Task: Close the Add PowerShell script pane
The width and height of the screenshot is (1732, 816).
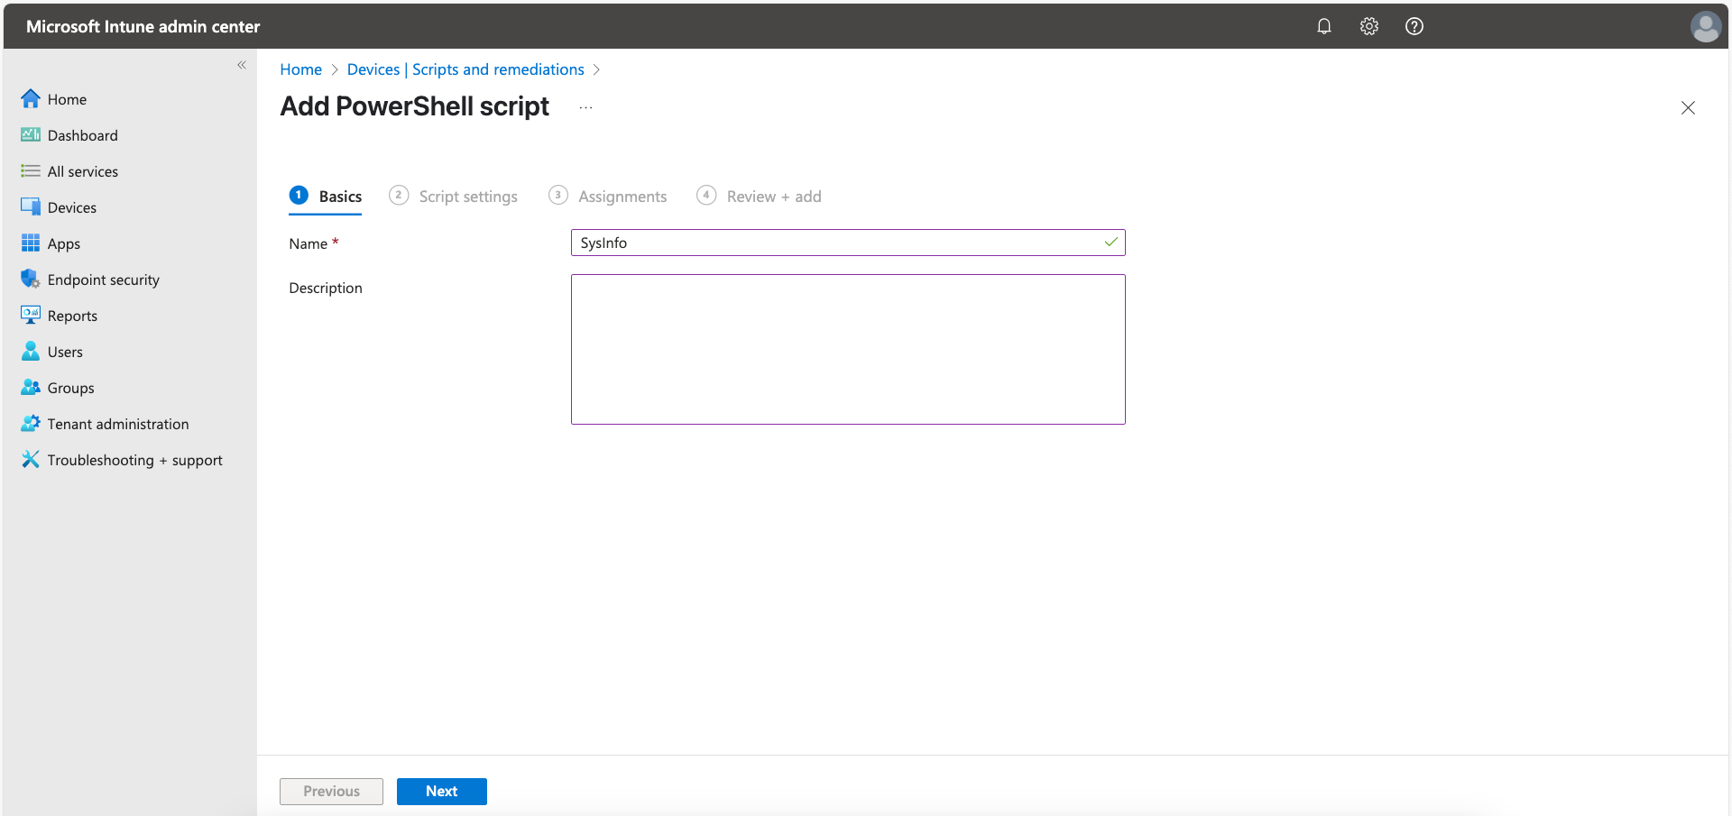Action: pos(1688,107)
